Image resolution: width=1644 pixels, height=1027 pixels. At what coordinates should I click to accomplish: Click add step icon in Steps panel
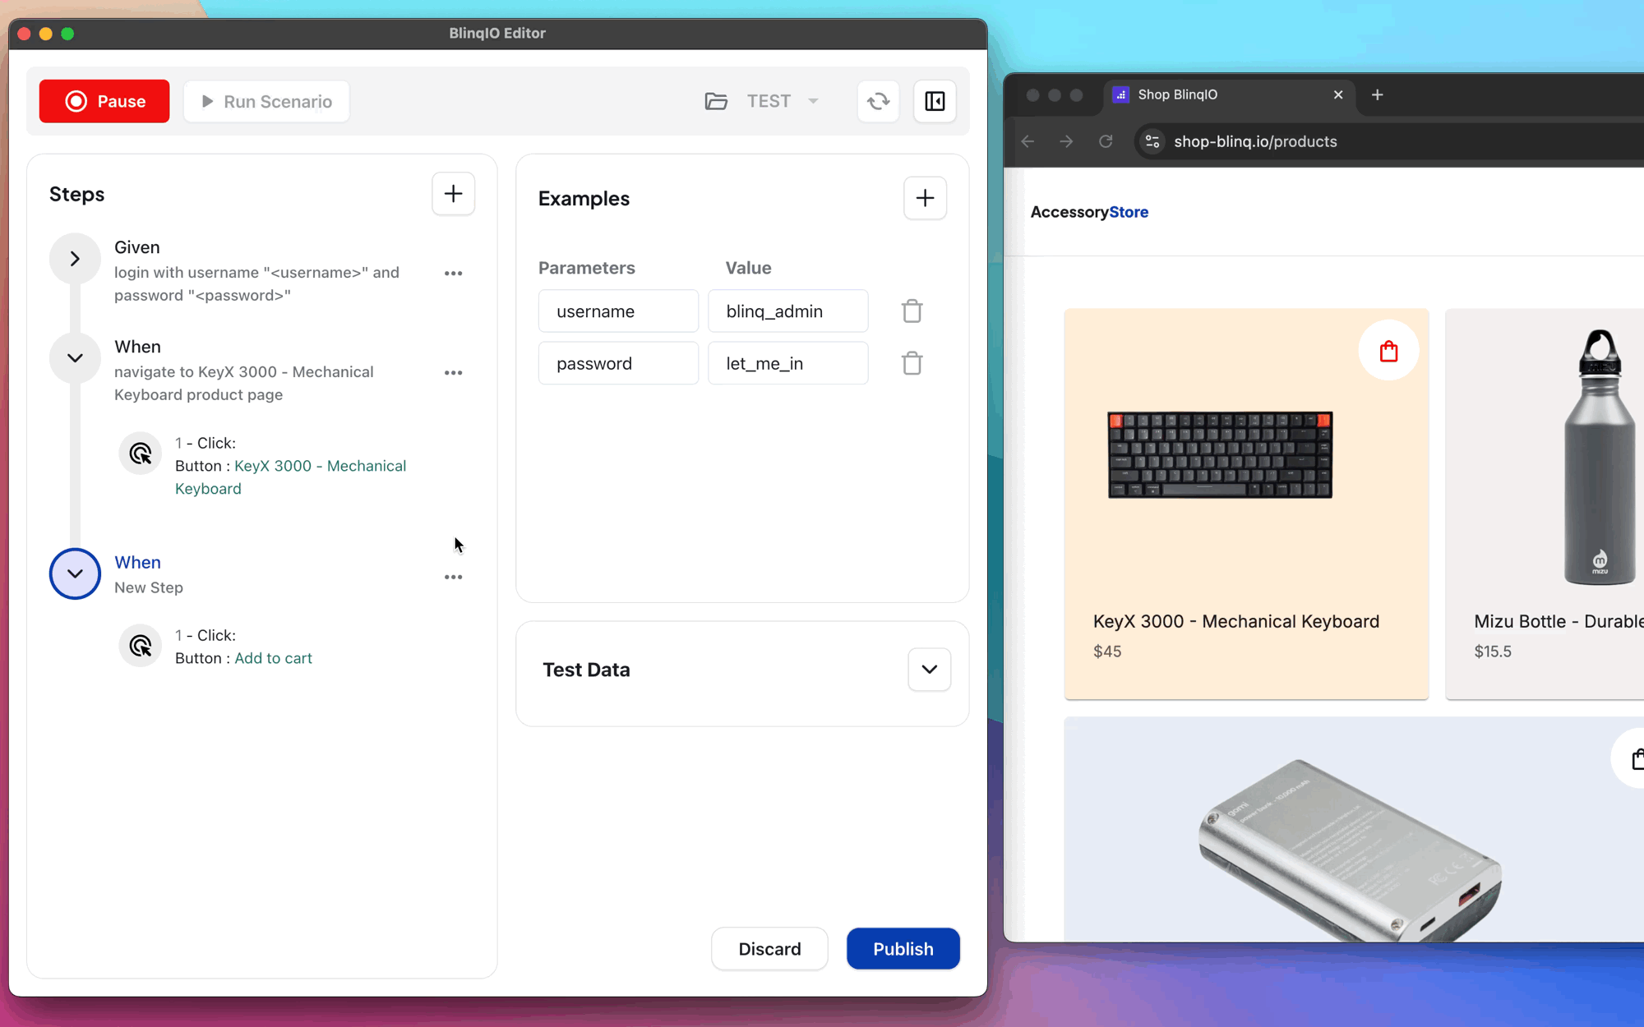(452, 193)
